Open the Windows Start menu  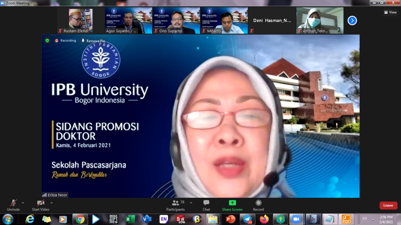tap(8, 219)
